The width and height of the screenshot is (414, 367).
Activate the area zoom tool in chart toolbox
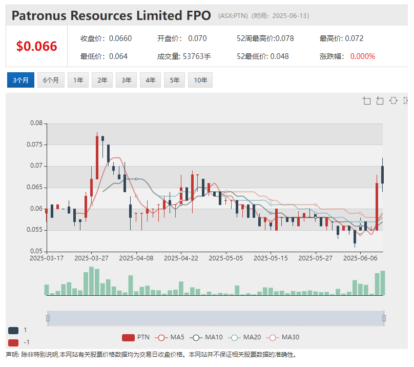pyautogui.click(x=366, y=100)
